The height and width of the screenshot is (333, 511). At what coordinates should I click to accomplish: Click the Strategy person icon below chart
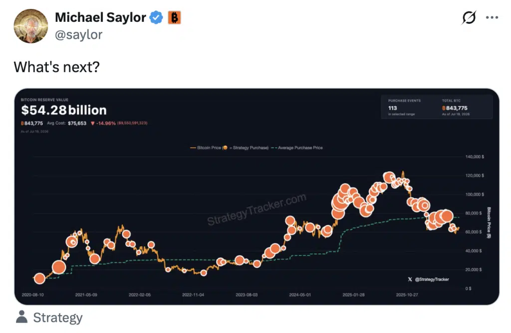point(22,317)
